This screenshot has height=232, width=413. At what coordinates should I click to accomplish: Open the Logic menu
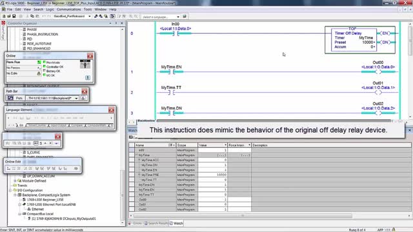pyautogui.click(x=50, y=10)
